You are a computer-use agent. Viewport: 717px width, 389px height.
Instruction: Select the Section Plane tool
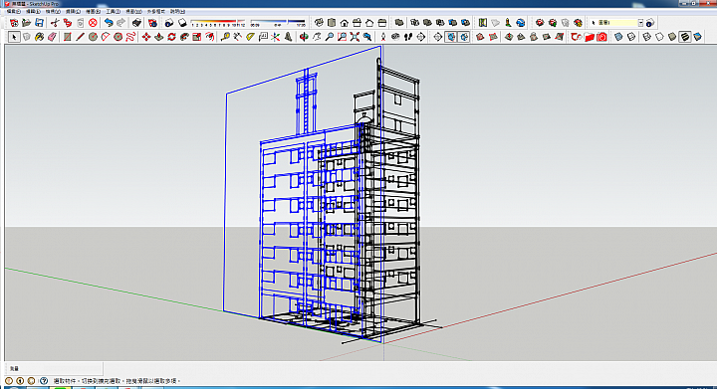pyautogui.click(x=438, y=37)
